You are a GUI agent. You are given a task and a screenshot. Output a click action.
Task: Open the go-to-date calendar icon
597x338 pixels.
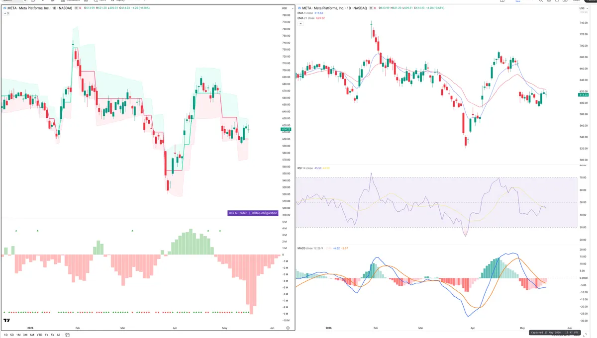pos(67,335)
